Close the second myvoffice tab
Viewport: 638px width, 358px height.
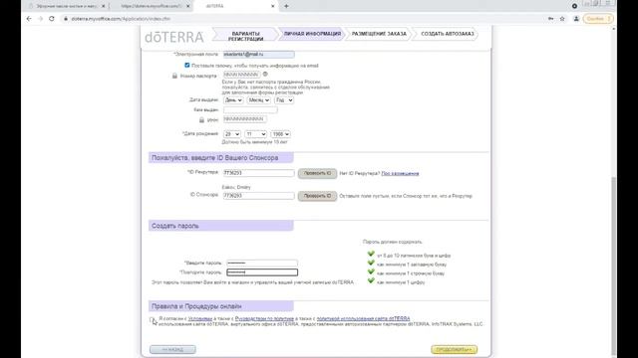pyautogui.click(x=188, y=6)
